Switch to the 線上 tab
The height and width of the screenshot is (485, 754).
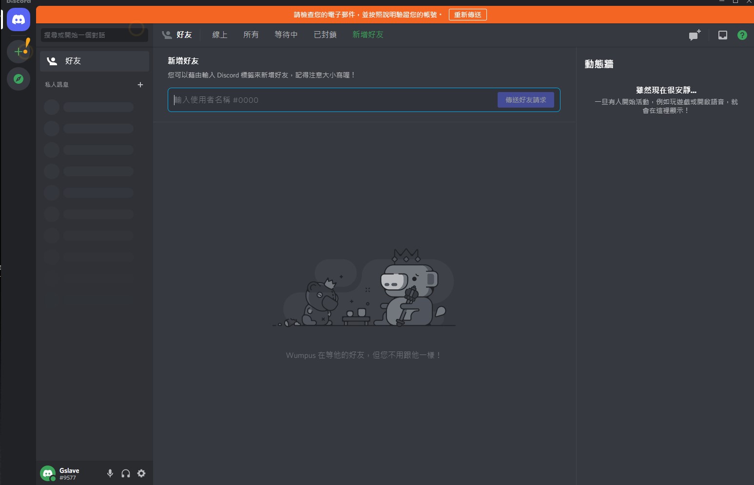tap(219, 35)
